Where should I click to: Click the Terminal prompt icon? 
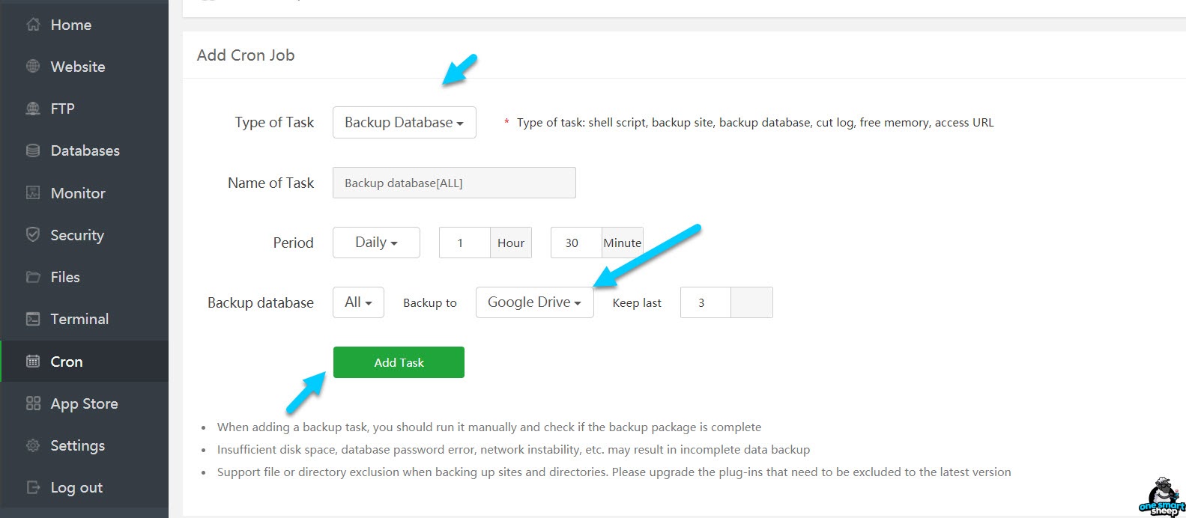pos(33,319)
